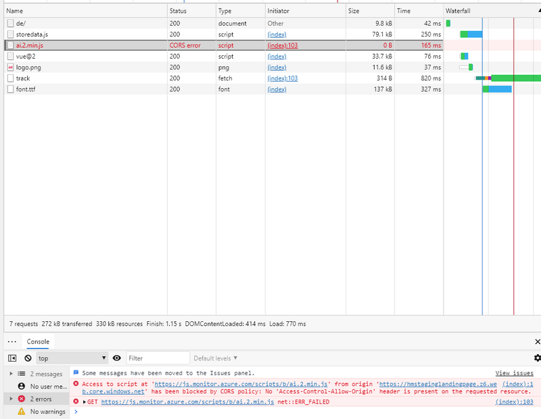The height and width of the screenshot is (419, 541).
Task: Open the ai.2.min.js URL in the CORS error message
Action: tap(241, 384)
